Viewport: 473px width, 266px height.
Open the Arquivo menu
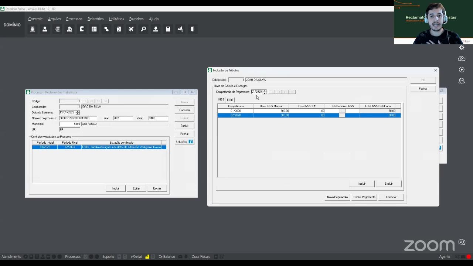click(x=54, y=19)
